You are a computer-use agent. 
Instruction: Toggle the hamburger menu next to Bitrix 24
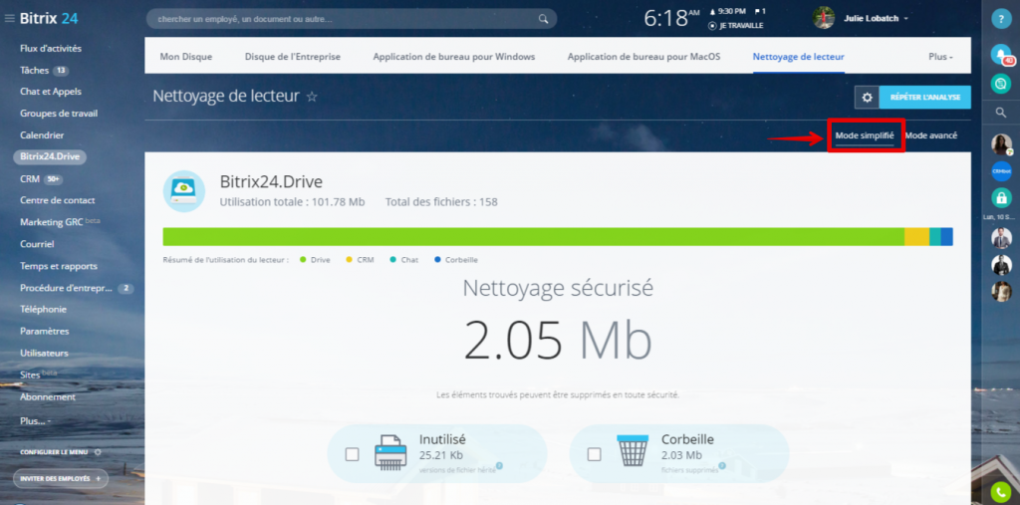pyautogui.click(x=9, y=19)
